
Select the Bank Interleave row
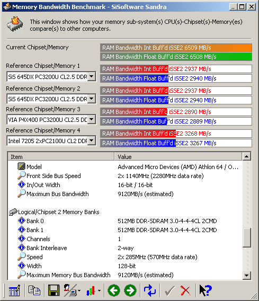pos(124,248)
